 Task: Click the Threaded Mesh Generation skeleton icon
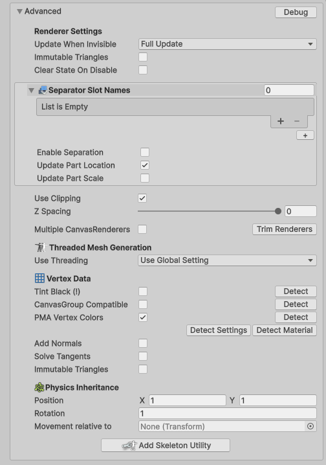(x=41, y=247)
